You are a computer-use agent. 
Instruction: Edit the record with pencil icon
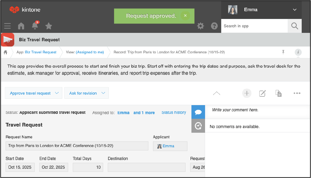click(x=262, y=93)
